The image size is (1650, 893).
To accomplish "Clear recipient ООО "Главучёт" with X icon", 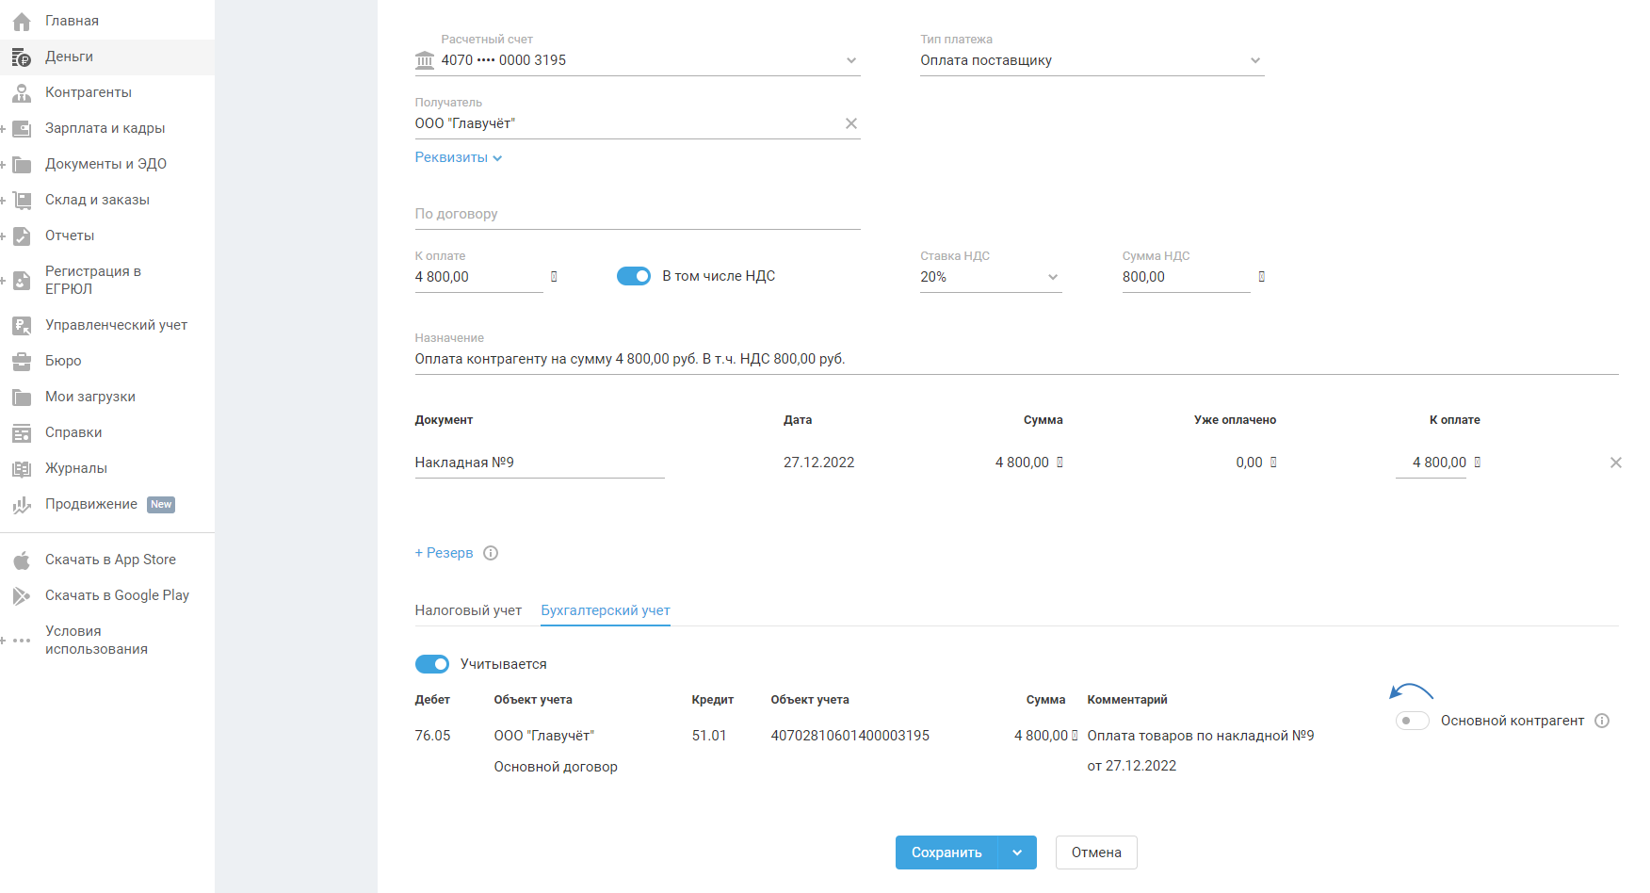I will 850,123.
